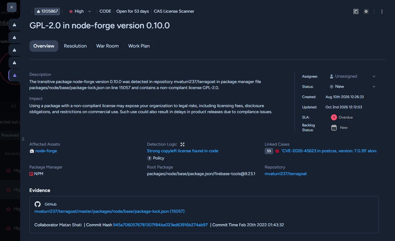
Task: Click the Evidence section heading
Action: tap(40, 190)
